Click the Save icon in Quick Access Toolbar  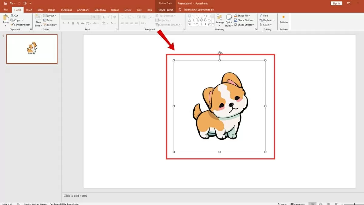click(5, 3)
